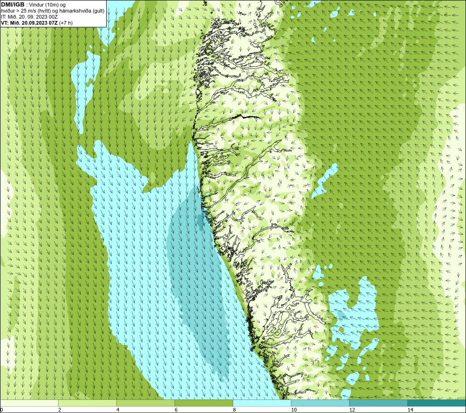This screenshot has height=413, width=466.
Task: Select the 8–10 m/s light cyan swatch
Action: click(x=262, y=403)
